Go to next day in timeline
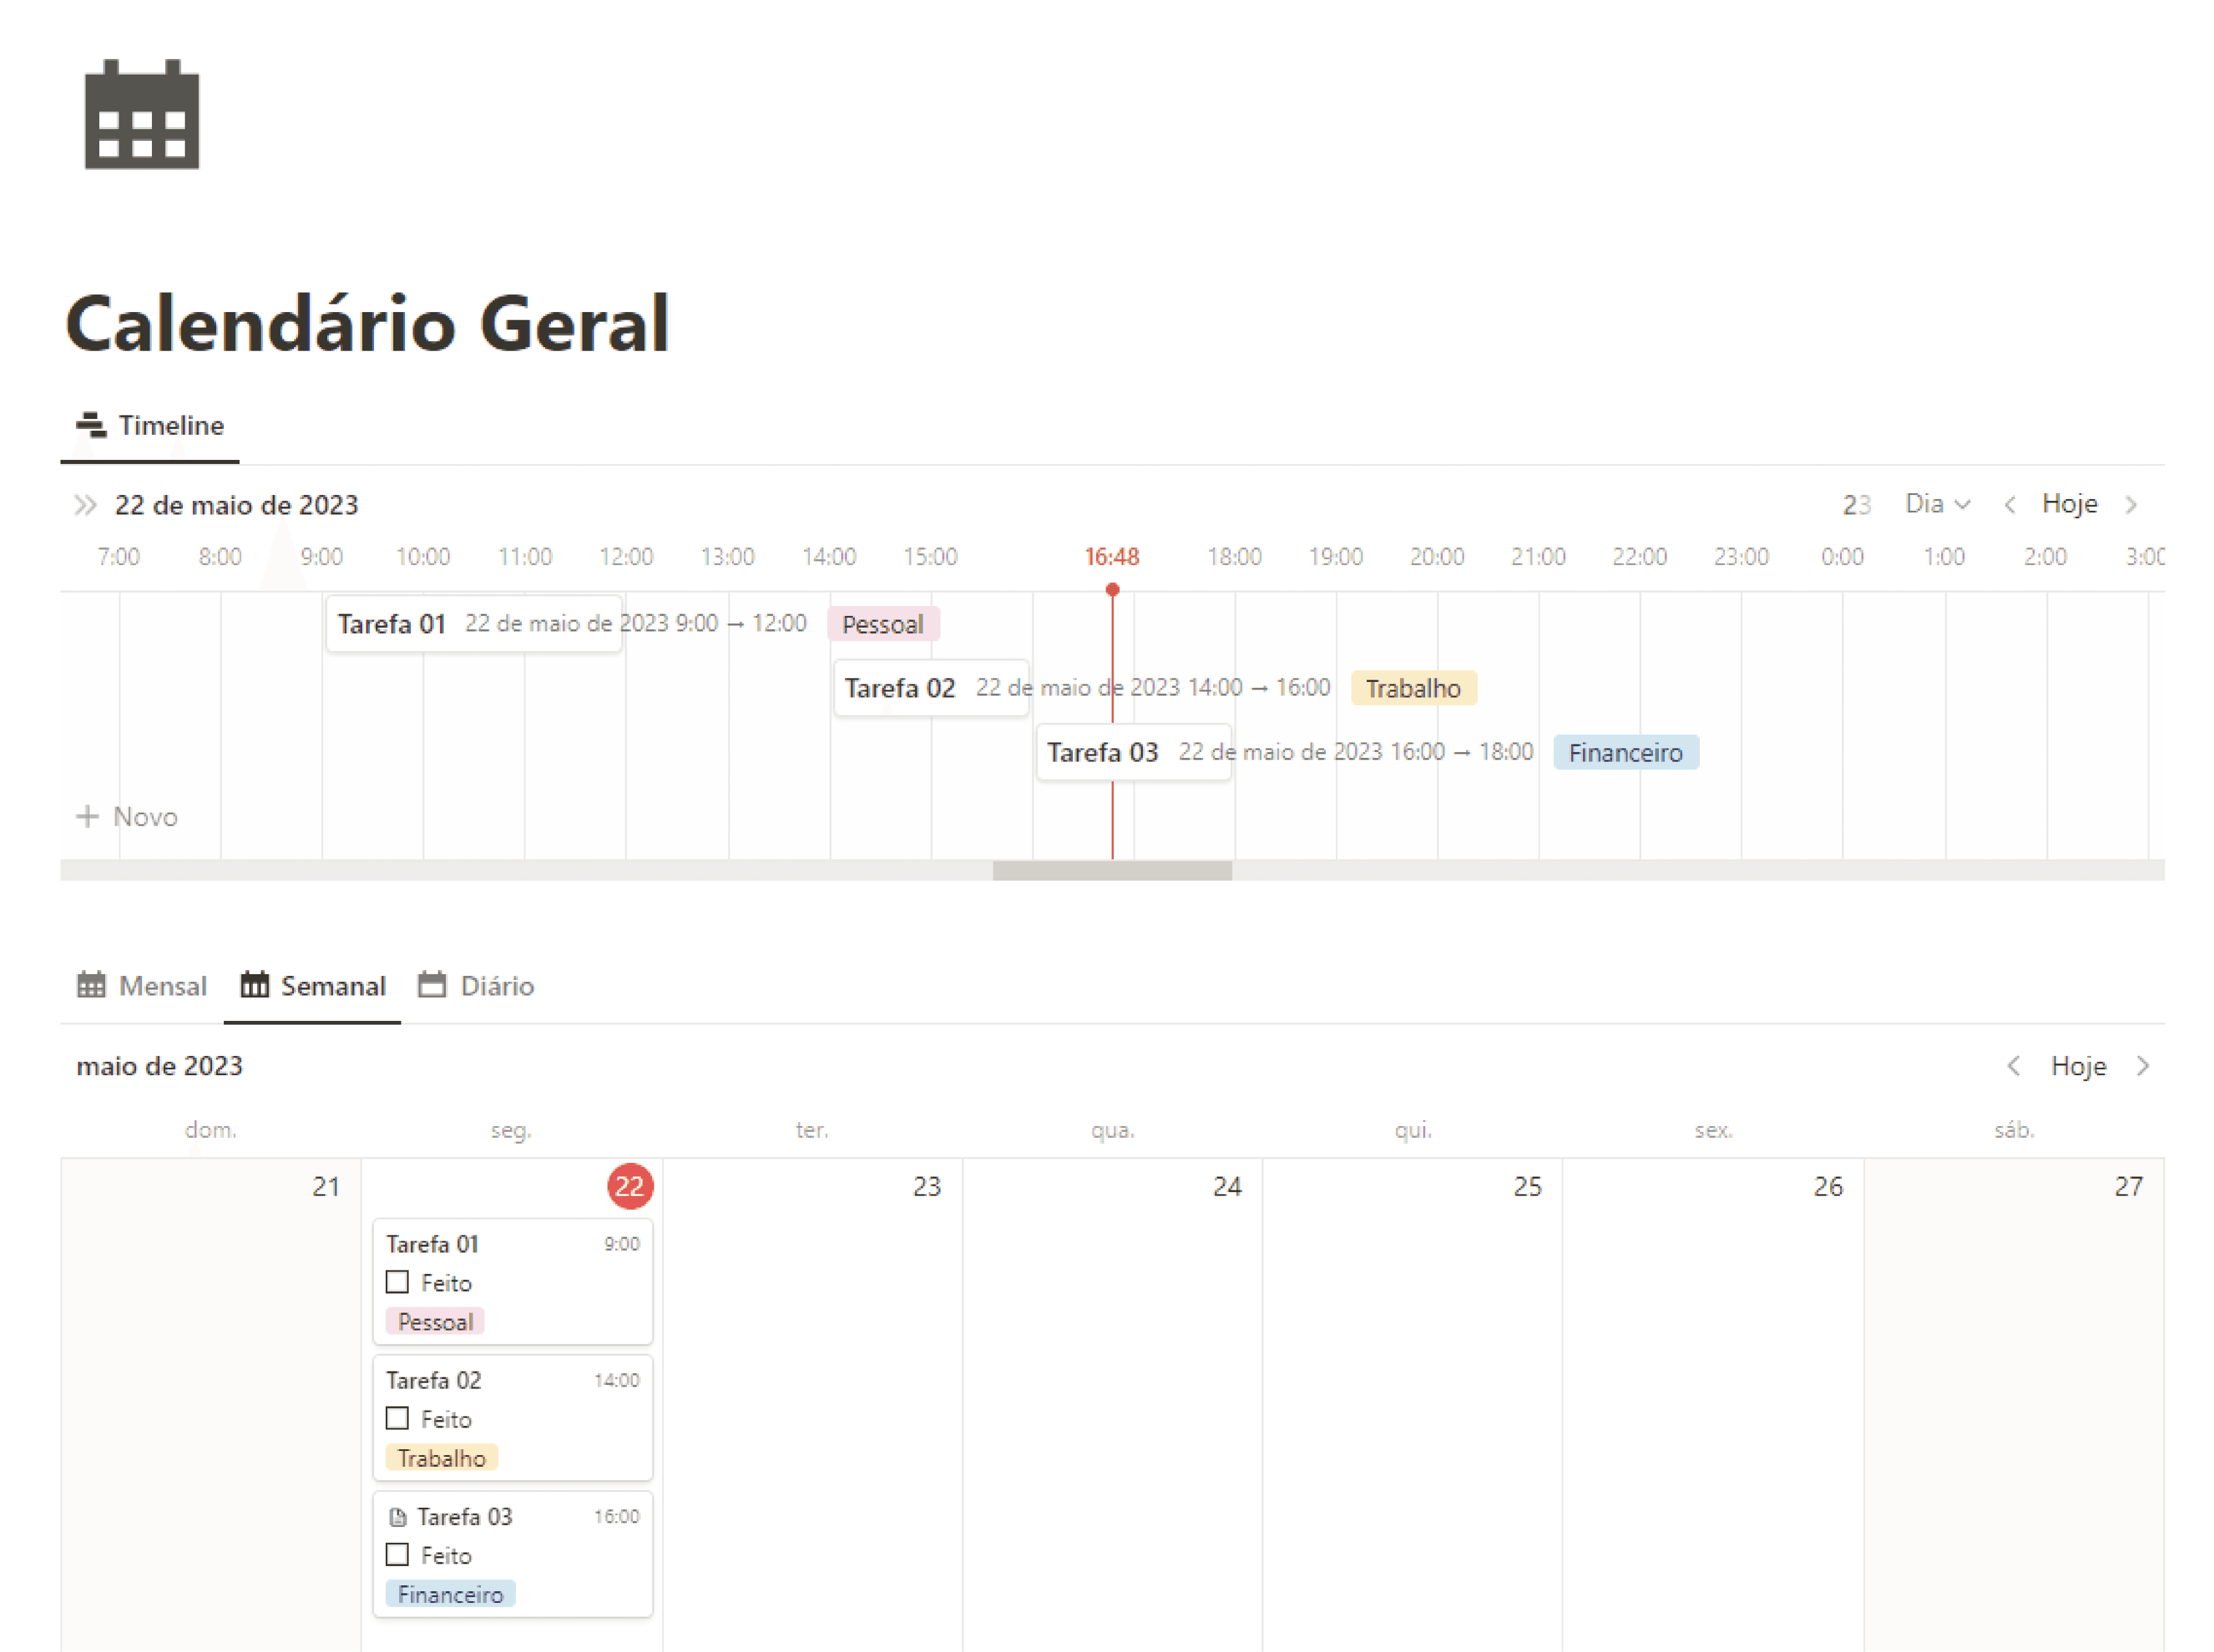The image size is (2214, 1652). tap(2131, 504)
